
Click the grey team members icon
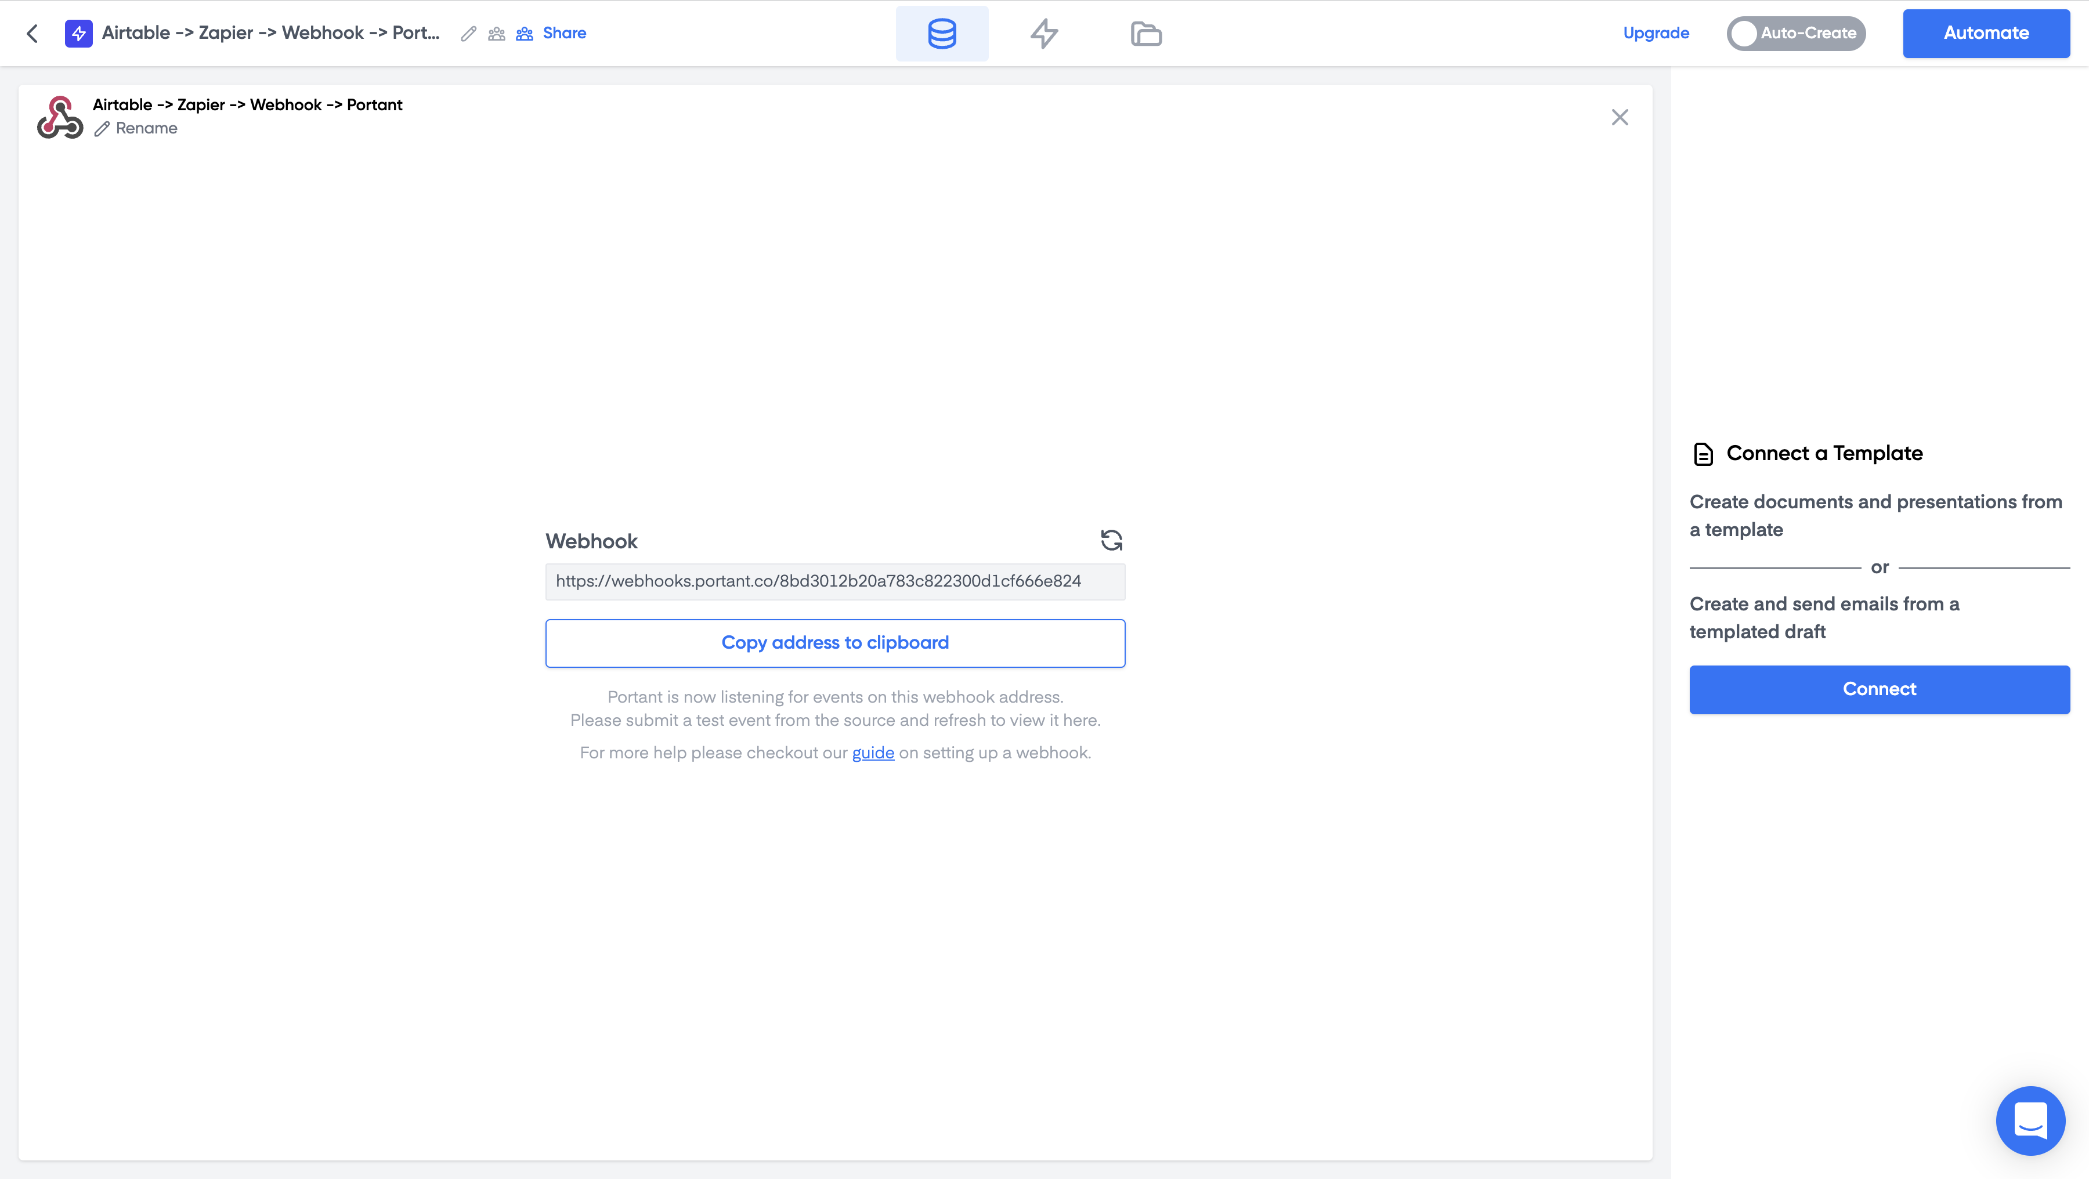pos(496,33)
